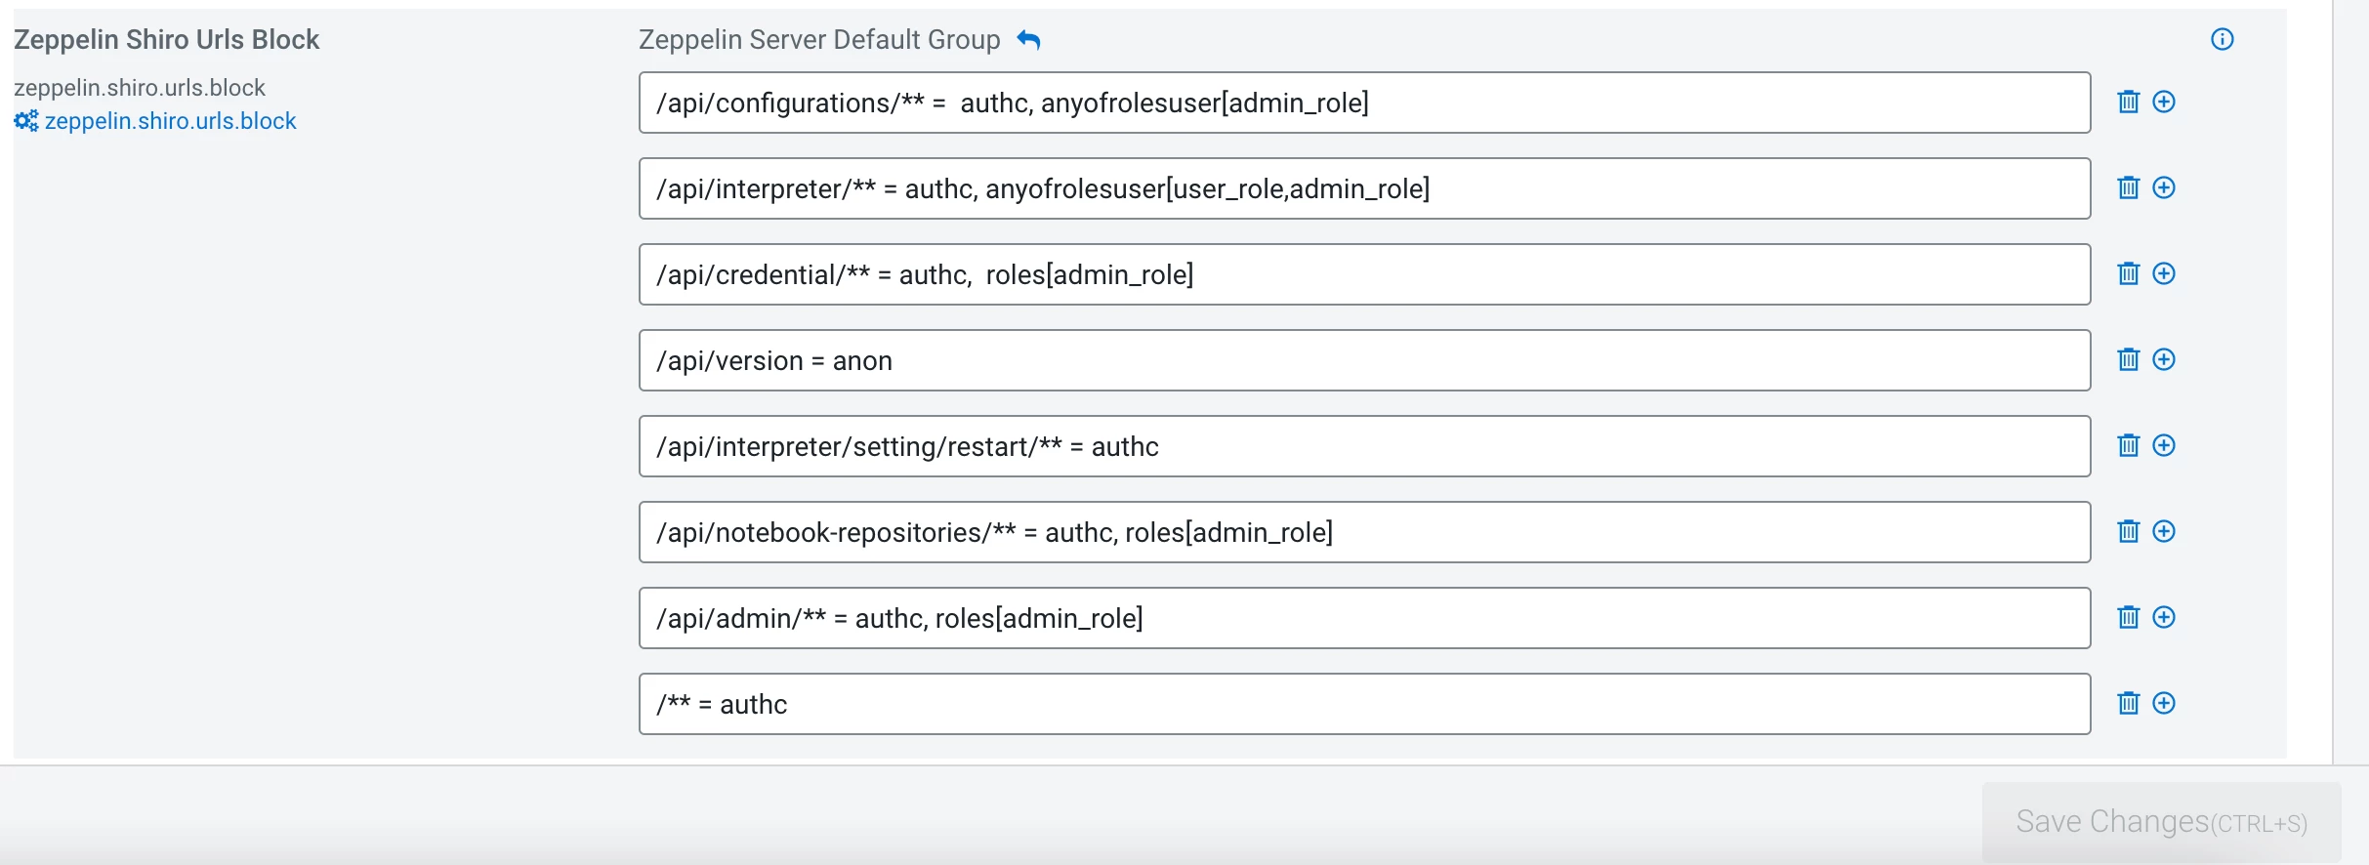Add a row after /api/configurations/** entry
This screenshot has width=2369, height=865.
coord(2164,102)
